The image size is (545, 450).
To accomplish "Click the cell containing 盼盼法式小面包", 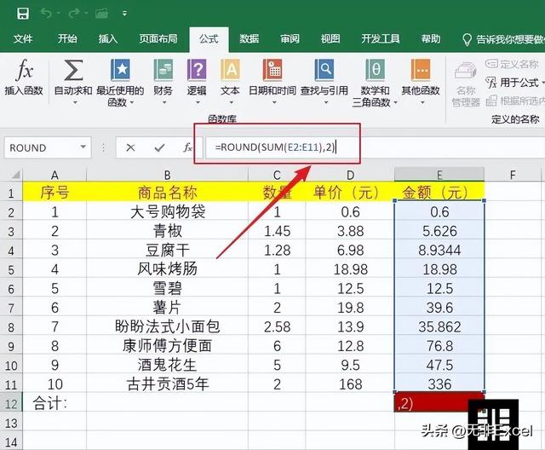I will point(167,326).
